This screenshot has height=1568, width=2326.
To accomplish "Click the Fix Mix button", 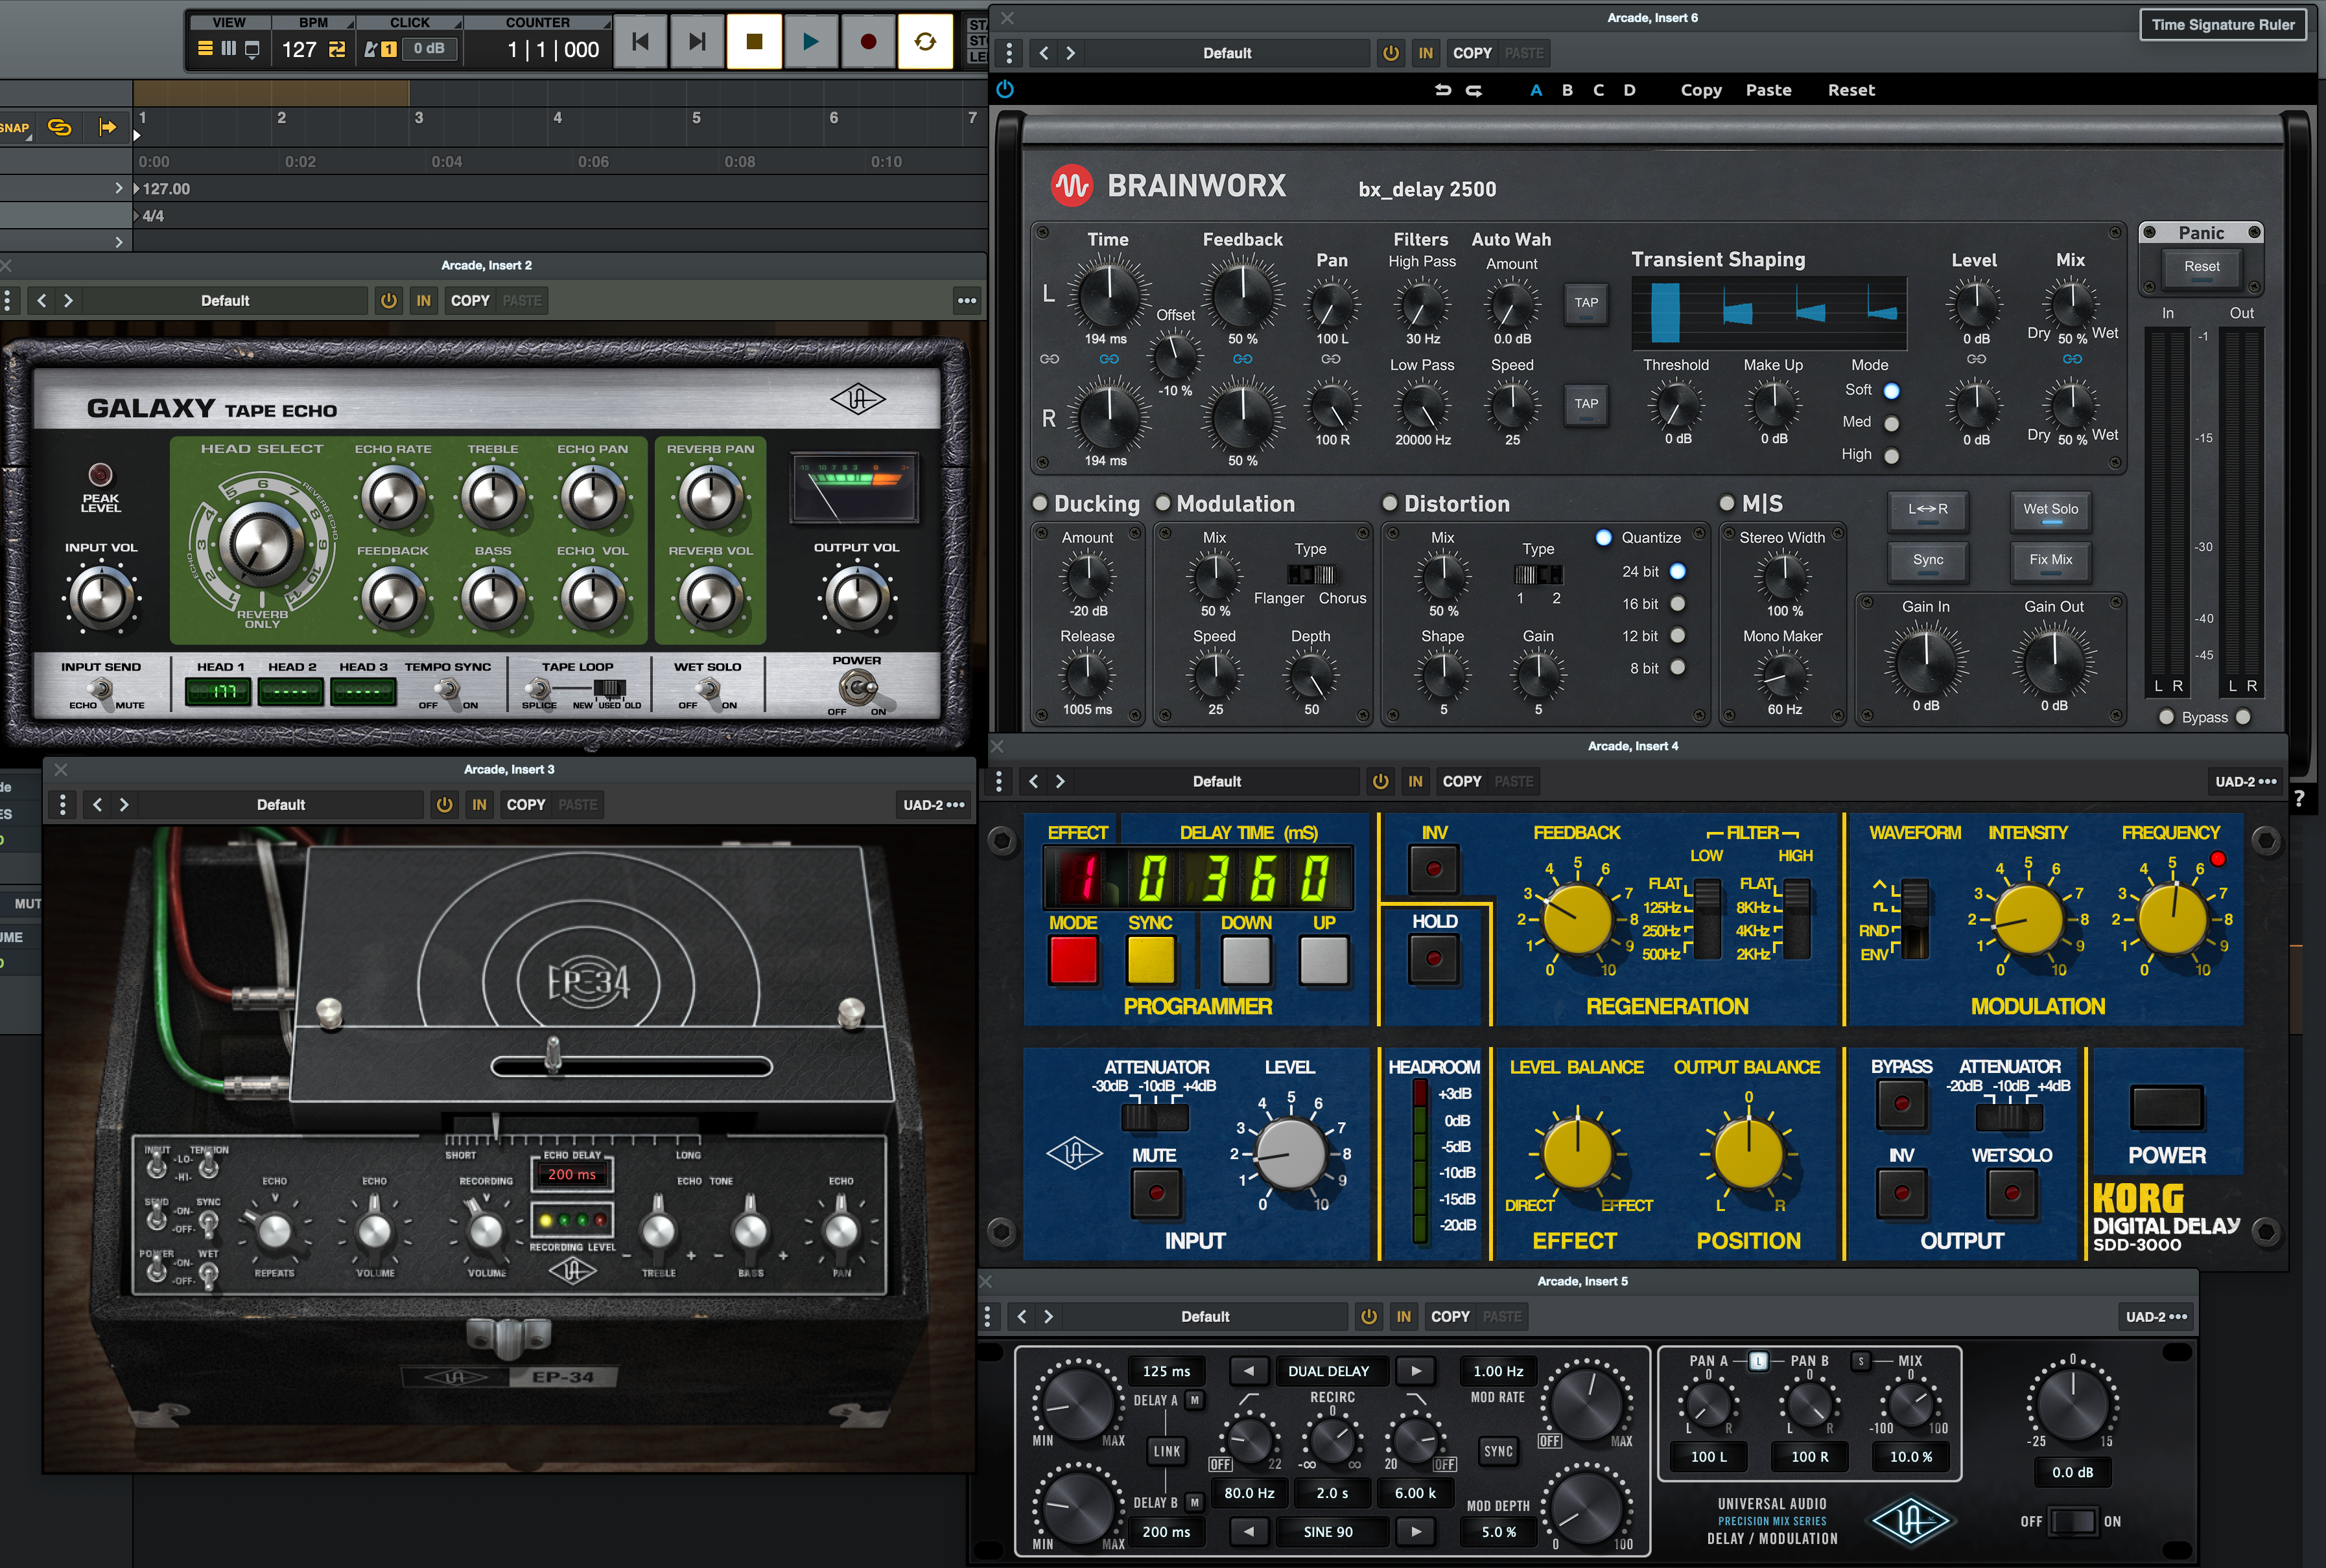I will tap(2050, 561).
